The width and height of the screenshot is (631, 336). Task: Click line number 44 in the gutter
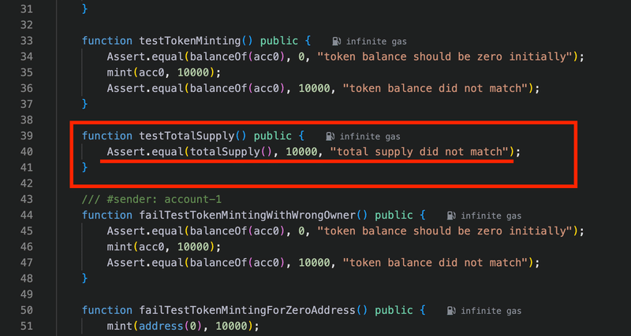[x=26, y=216]
